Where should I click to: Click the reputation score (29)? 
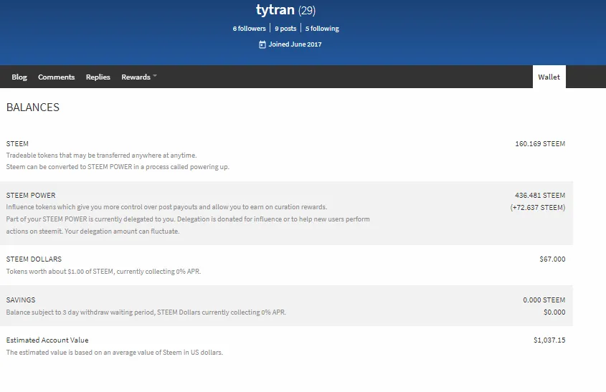tap(307, 11)
